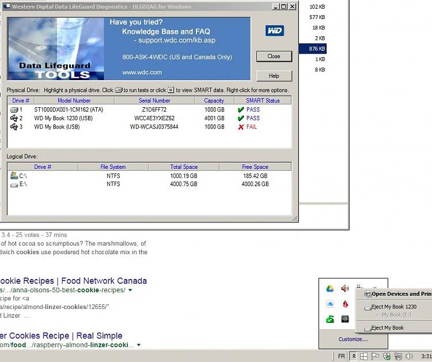Click the 185.42 GB free space value

coord(255,176)
